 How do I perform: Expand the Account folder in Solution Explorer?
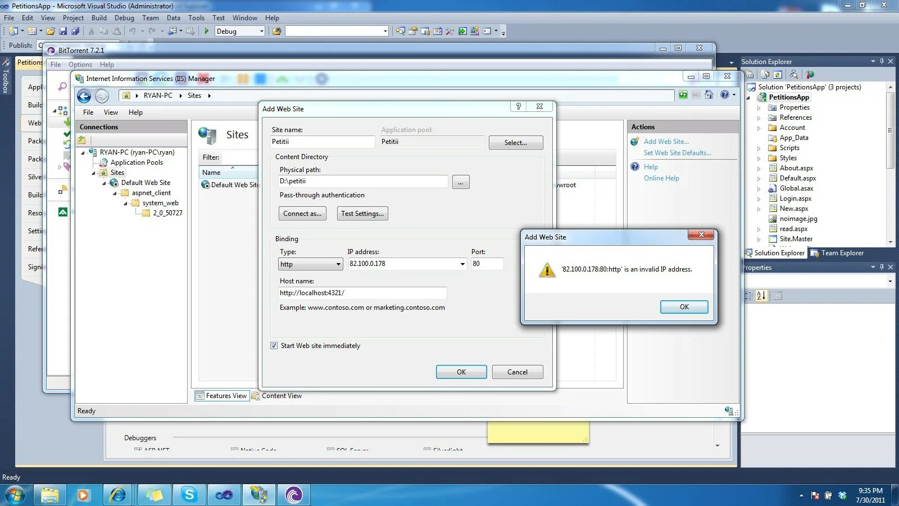[759, 128]
